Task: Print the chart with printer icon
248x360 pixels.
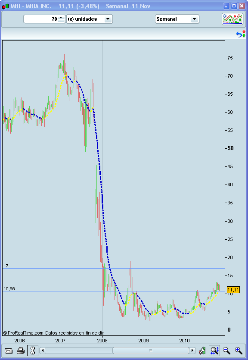Action: tap(21, 351)
